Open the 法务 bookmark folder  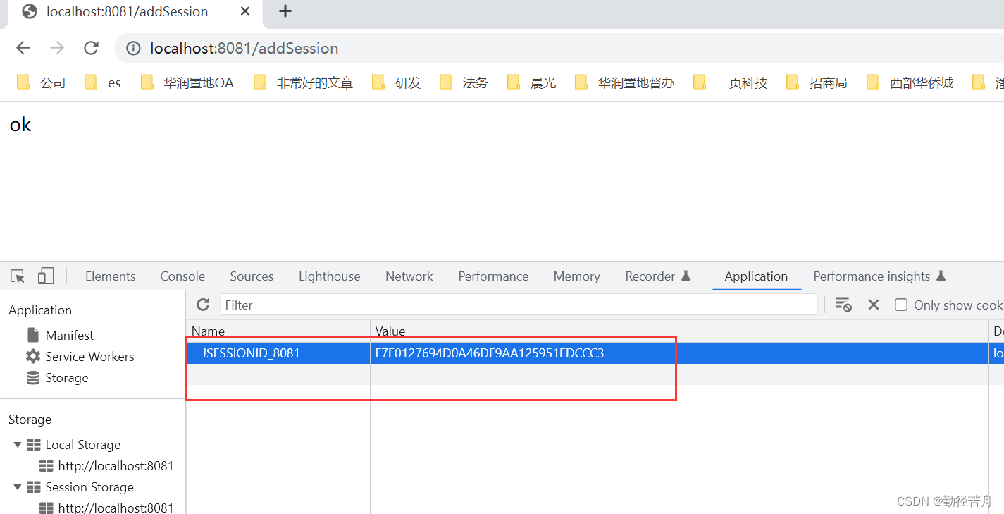coord(464,83)
